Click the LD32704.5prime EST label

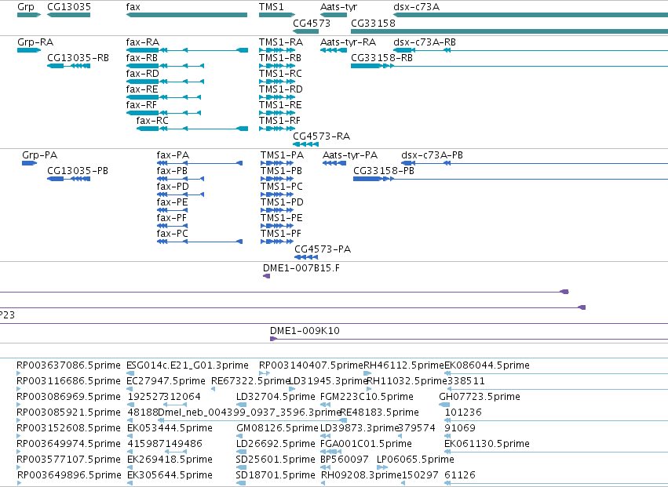coord(276,397)
